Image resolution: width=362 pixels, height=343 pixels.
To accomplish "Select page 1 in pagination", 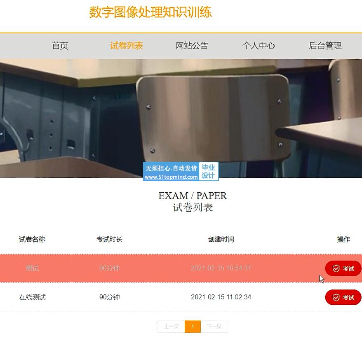I will pos(193,327).
